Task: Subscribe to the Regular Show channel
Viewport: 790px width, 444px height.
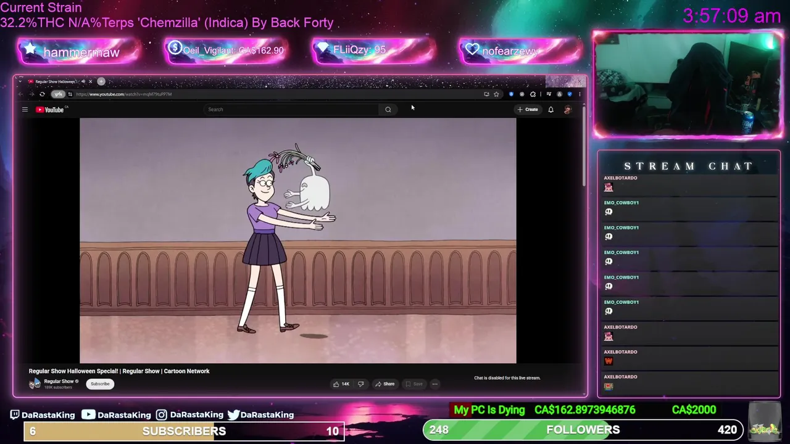Action: tap(100, 384)
